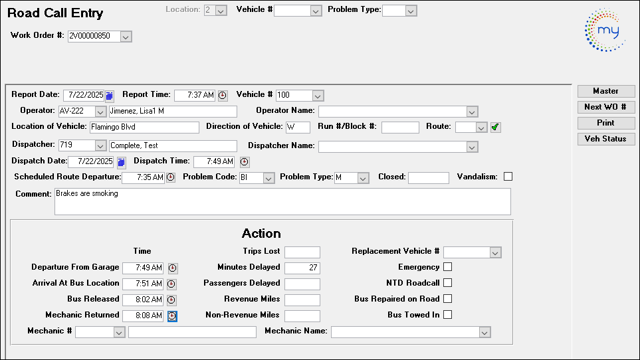Screen dimensions: 640x360
Task: Click the green checkmark next to Route
Action: [x=495, y=127]
